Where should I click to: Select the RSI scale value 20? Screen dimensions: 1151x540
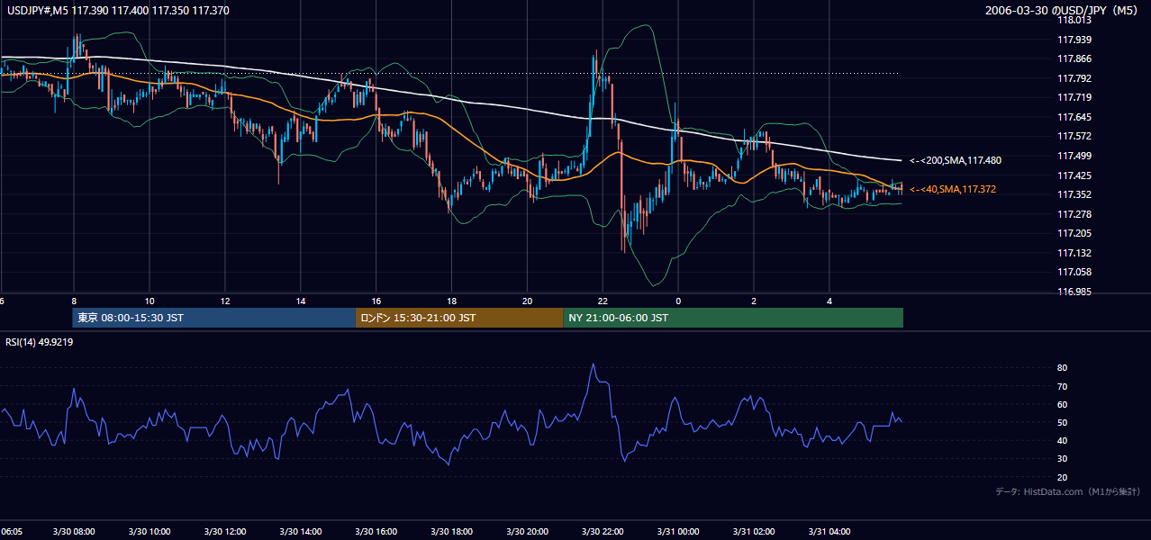1063,477
